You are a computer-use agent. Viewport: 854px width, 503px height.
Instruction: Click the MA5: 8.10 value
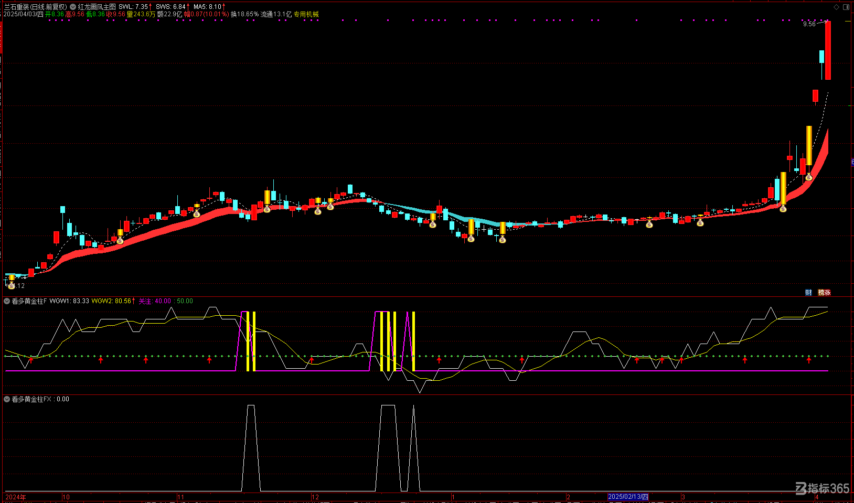pyautogui.click(x=208, y=7)
